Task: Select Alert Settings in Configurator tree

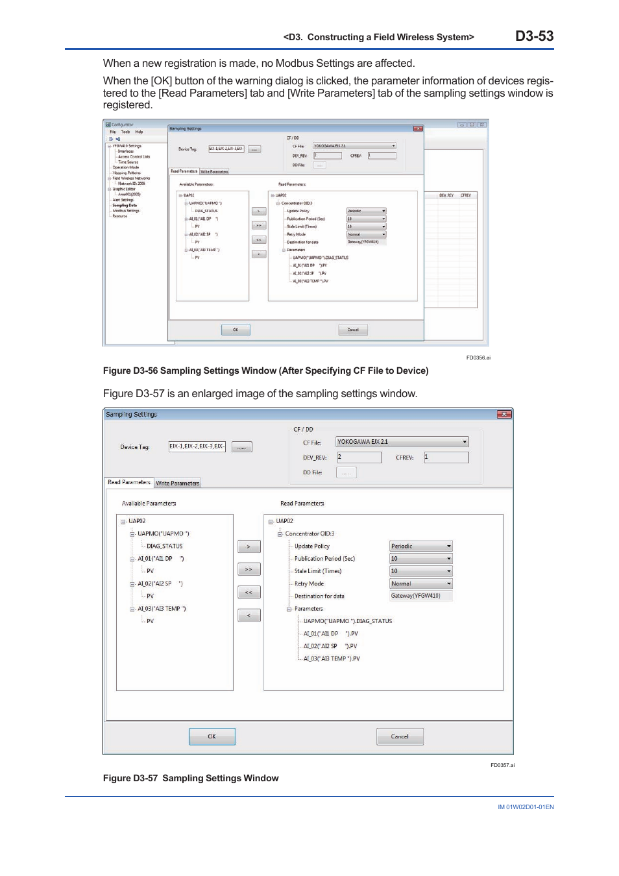Action: point(123,200)
